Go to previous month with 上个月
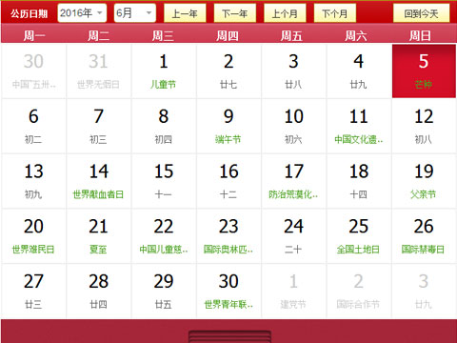Viewport: 457px width, 343px height. pos(285,13)
